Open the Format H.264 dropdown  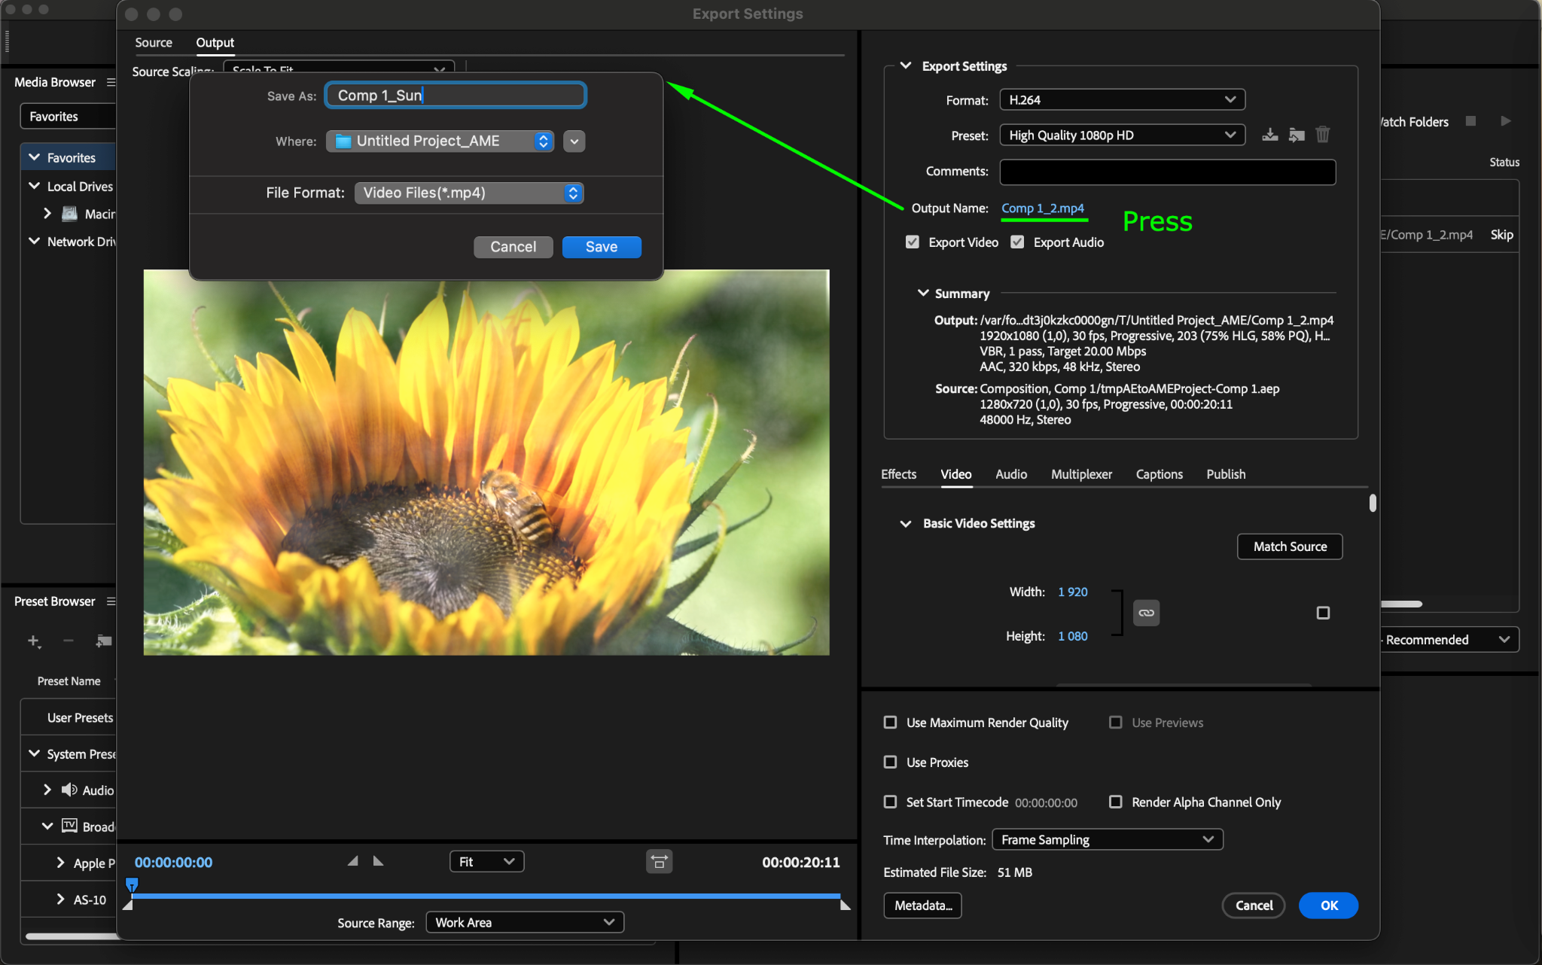1122,100
